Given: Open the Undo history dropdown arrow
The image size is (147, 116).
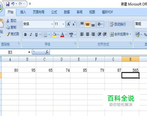Looking at the screenshot, I should pyautogui.click(x=16, y=4).
